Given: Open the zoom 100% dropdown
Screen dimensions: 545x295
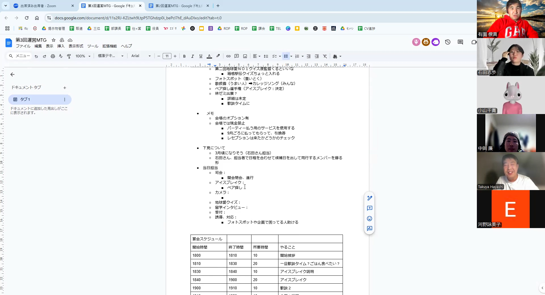Looking at the screenshot, I should (83, 56).
